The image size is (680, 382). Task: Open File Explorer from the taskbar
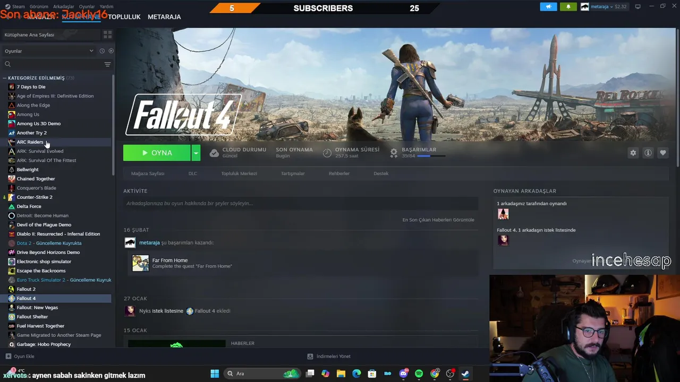coord(341,374)
